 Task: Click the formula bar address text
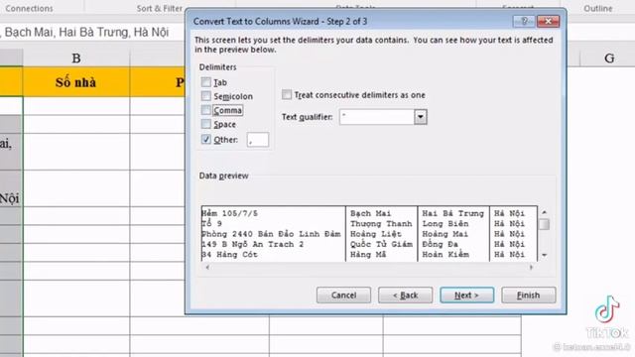84,32
